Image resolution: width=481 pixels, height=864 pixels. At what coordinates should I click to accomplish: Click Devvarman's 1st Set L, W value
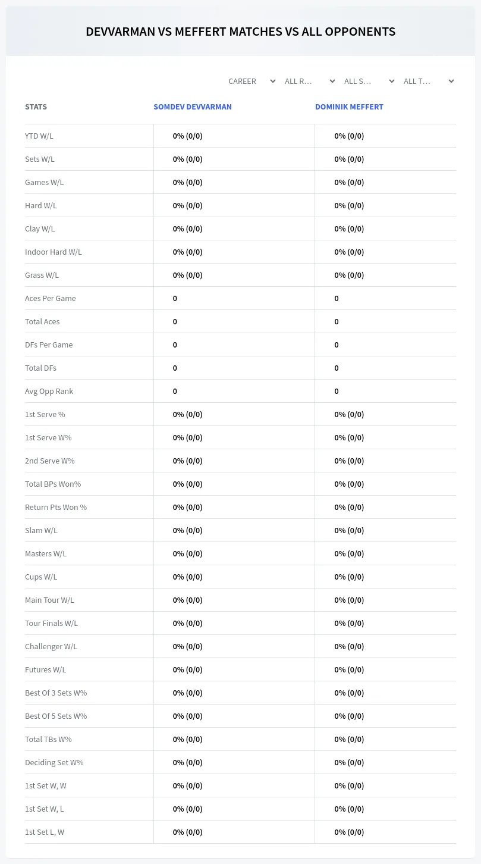pos(188,832)
